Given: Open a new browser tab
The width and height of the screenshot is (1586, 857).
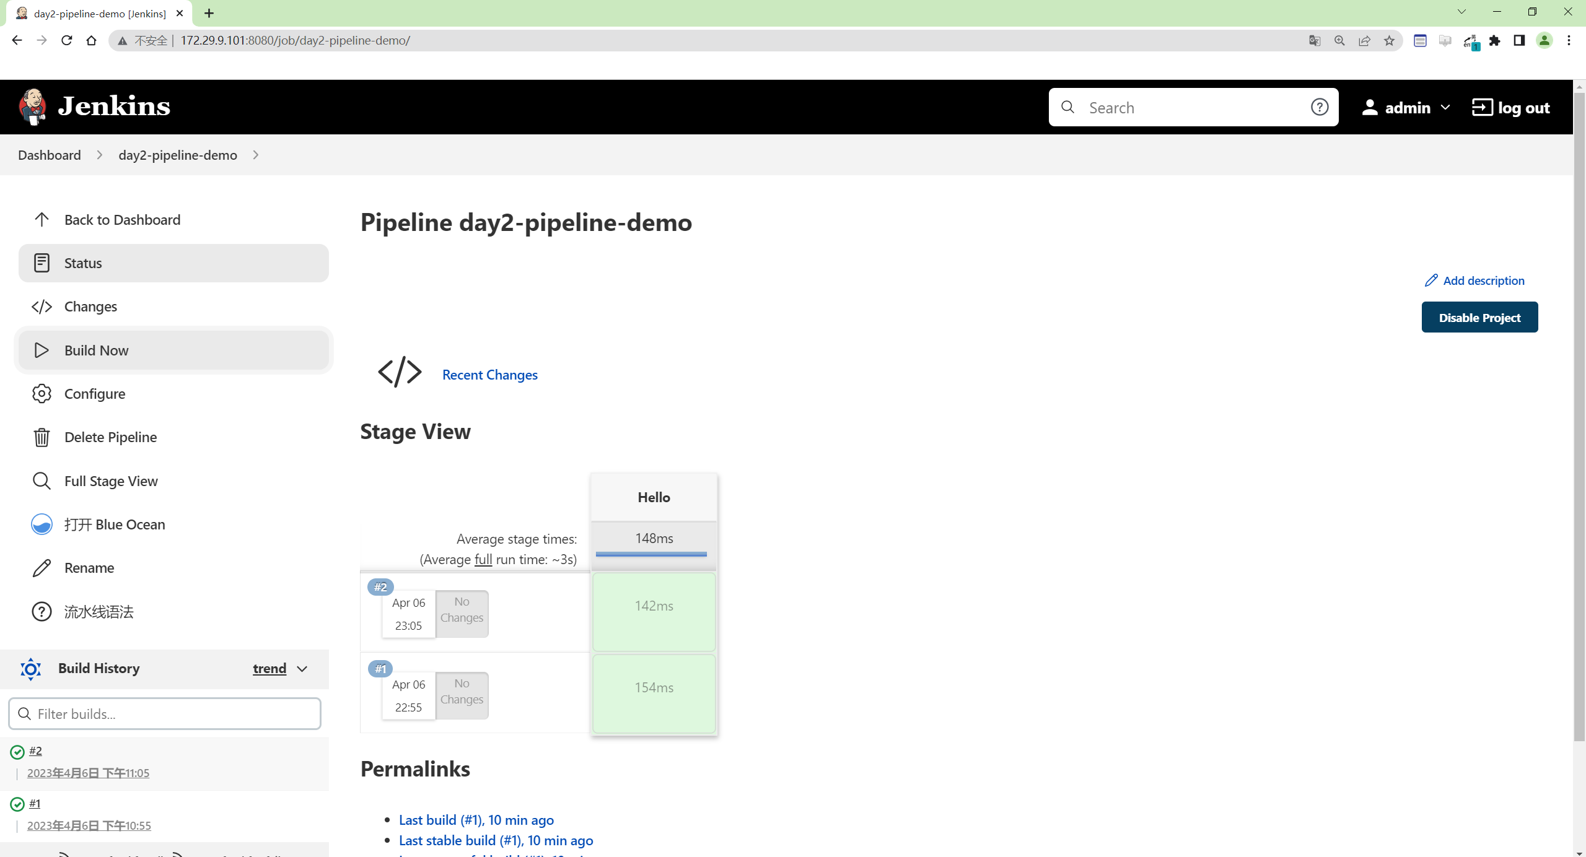Looking at the screenshot, I should click(209, 13).
